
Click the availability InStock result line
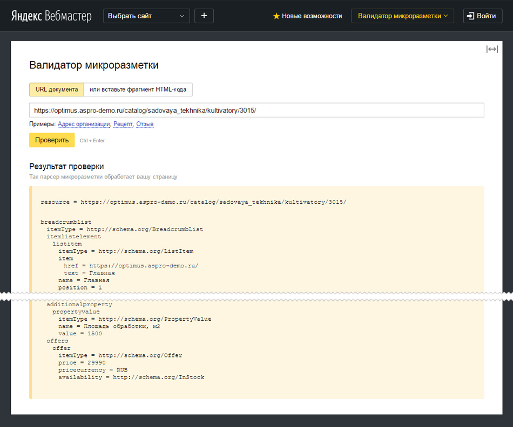131,377
